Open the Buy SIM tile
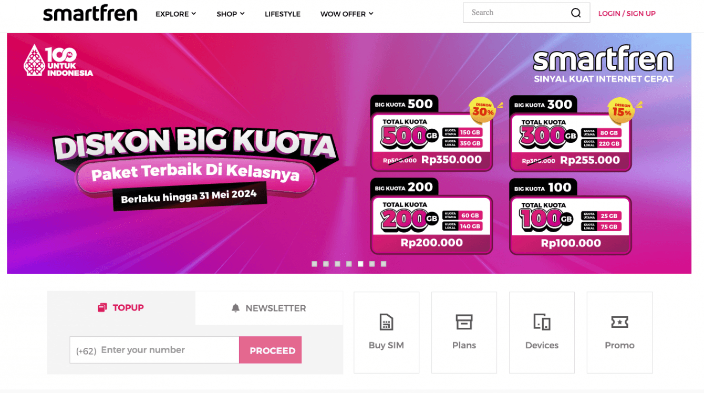The height and width of the screenshot is (393, 704). click(x=386, y=333)
